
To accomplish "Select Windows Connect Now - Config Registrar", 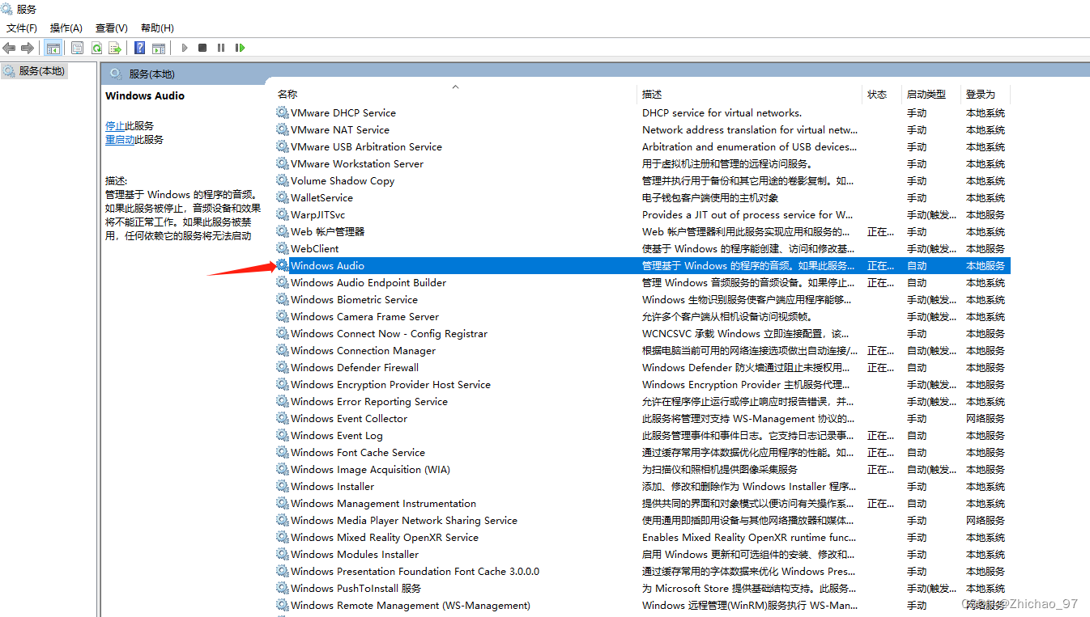I will [642, 333].
